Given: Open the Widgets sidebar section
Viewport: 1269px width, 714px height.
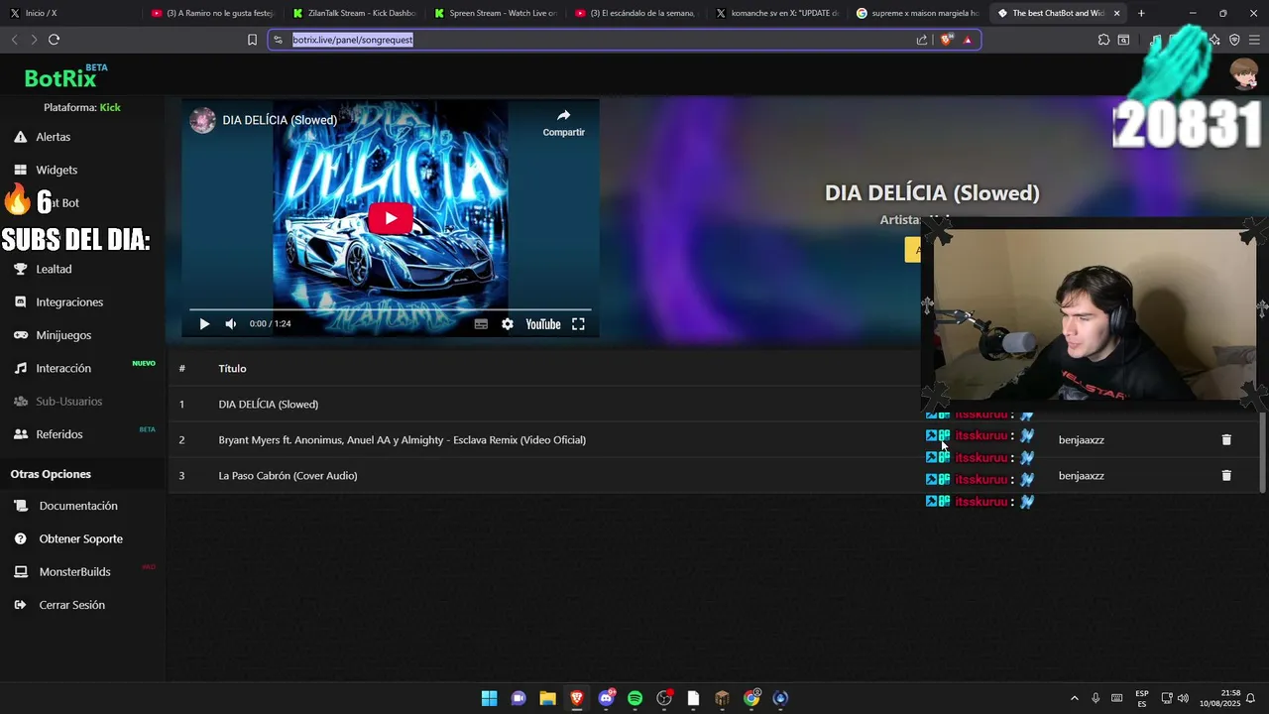Looking at the screenshot, I should click(x=57, y=170).
